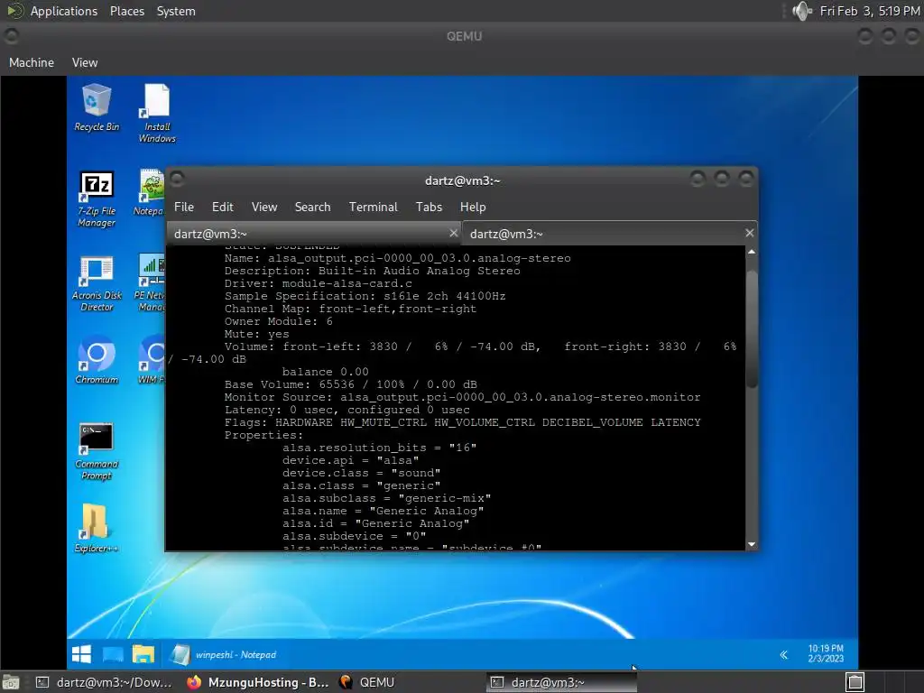
Task: Click the 'Mute: yes' line
Action: (x=257, y=334)
